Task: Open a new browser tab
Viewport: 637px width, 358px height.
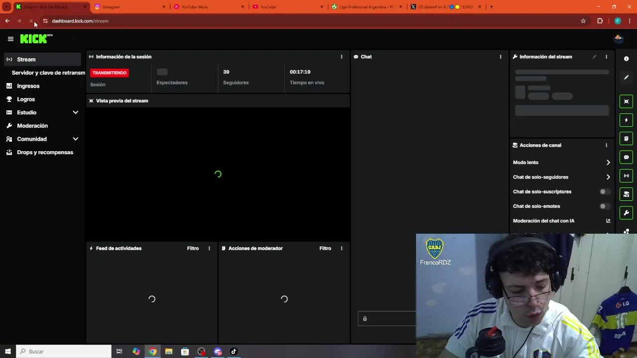Action: (x=492, y=7)
